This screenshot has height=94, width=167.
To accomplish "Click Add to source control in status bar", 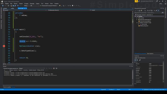I will 154,90.
